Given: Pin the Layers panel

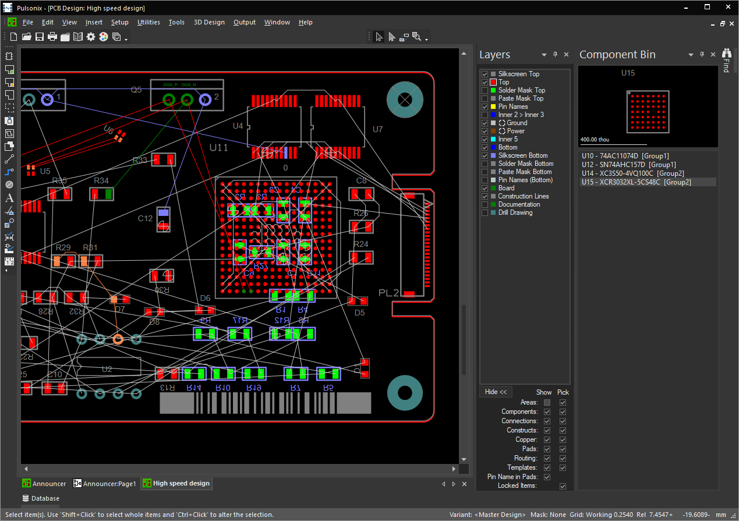Looking at the screenshot, I should 555,54.
